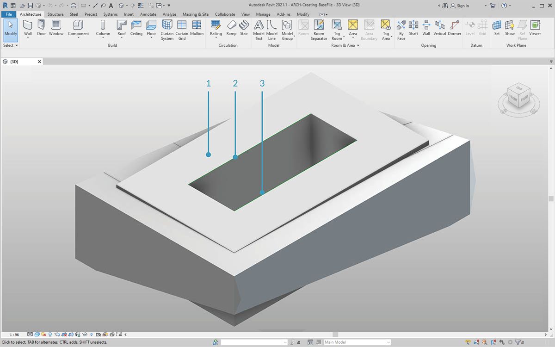Click the Dormer opening icon
This screenshot has width=555, height=347.
tap(455, 28)
